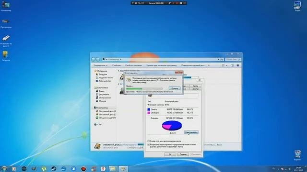Click the address bar refresh button

click(222, 59)
